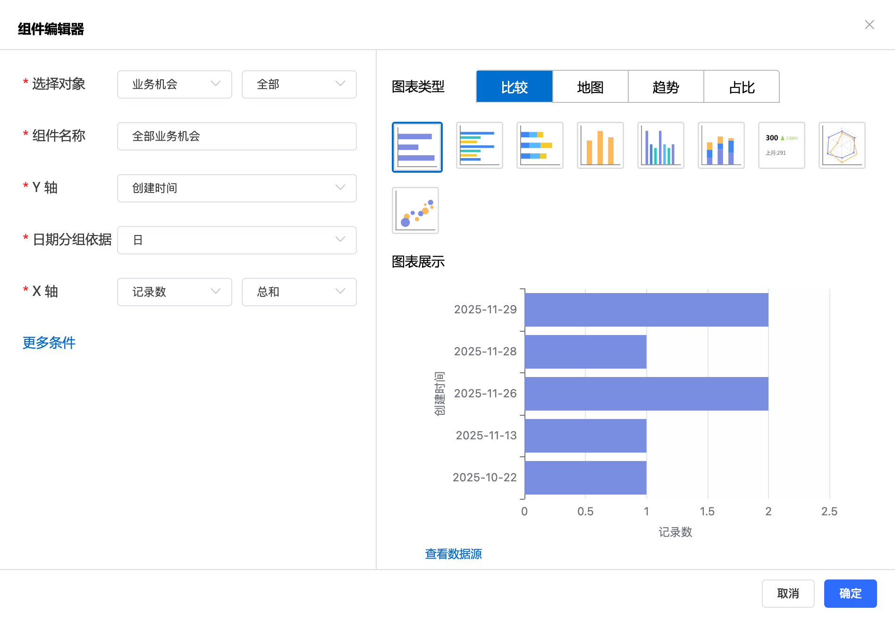The width and height of the screenshot is (895, 621).
Task: Open the 查看数据源 link
Action: pos(453,554)
